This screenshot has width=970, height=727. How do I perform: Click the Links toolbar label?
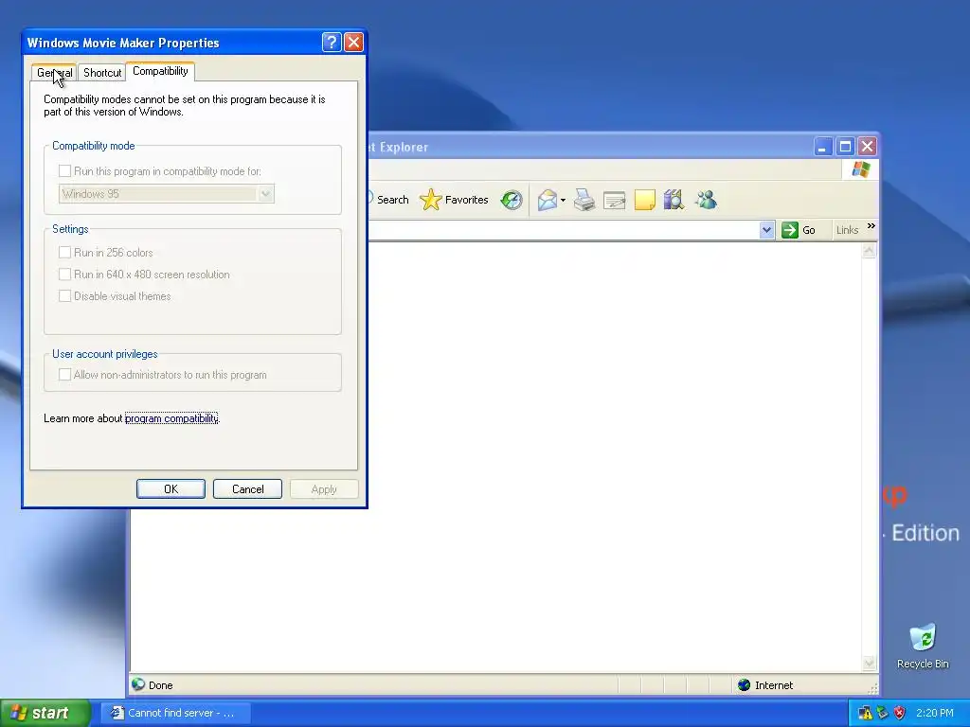(x=847, y=230)
